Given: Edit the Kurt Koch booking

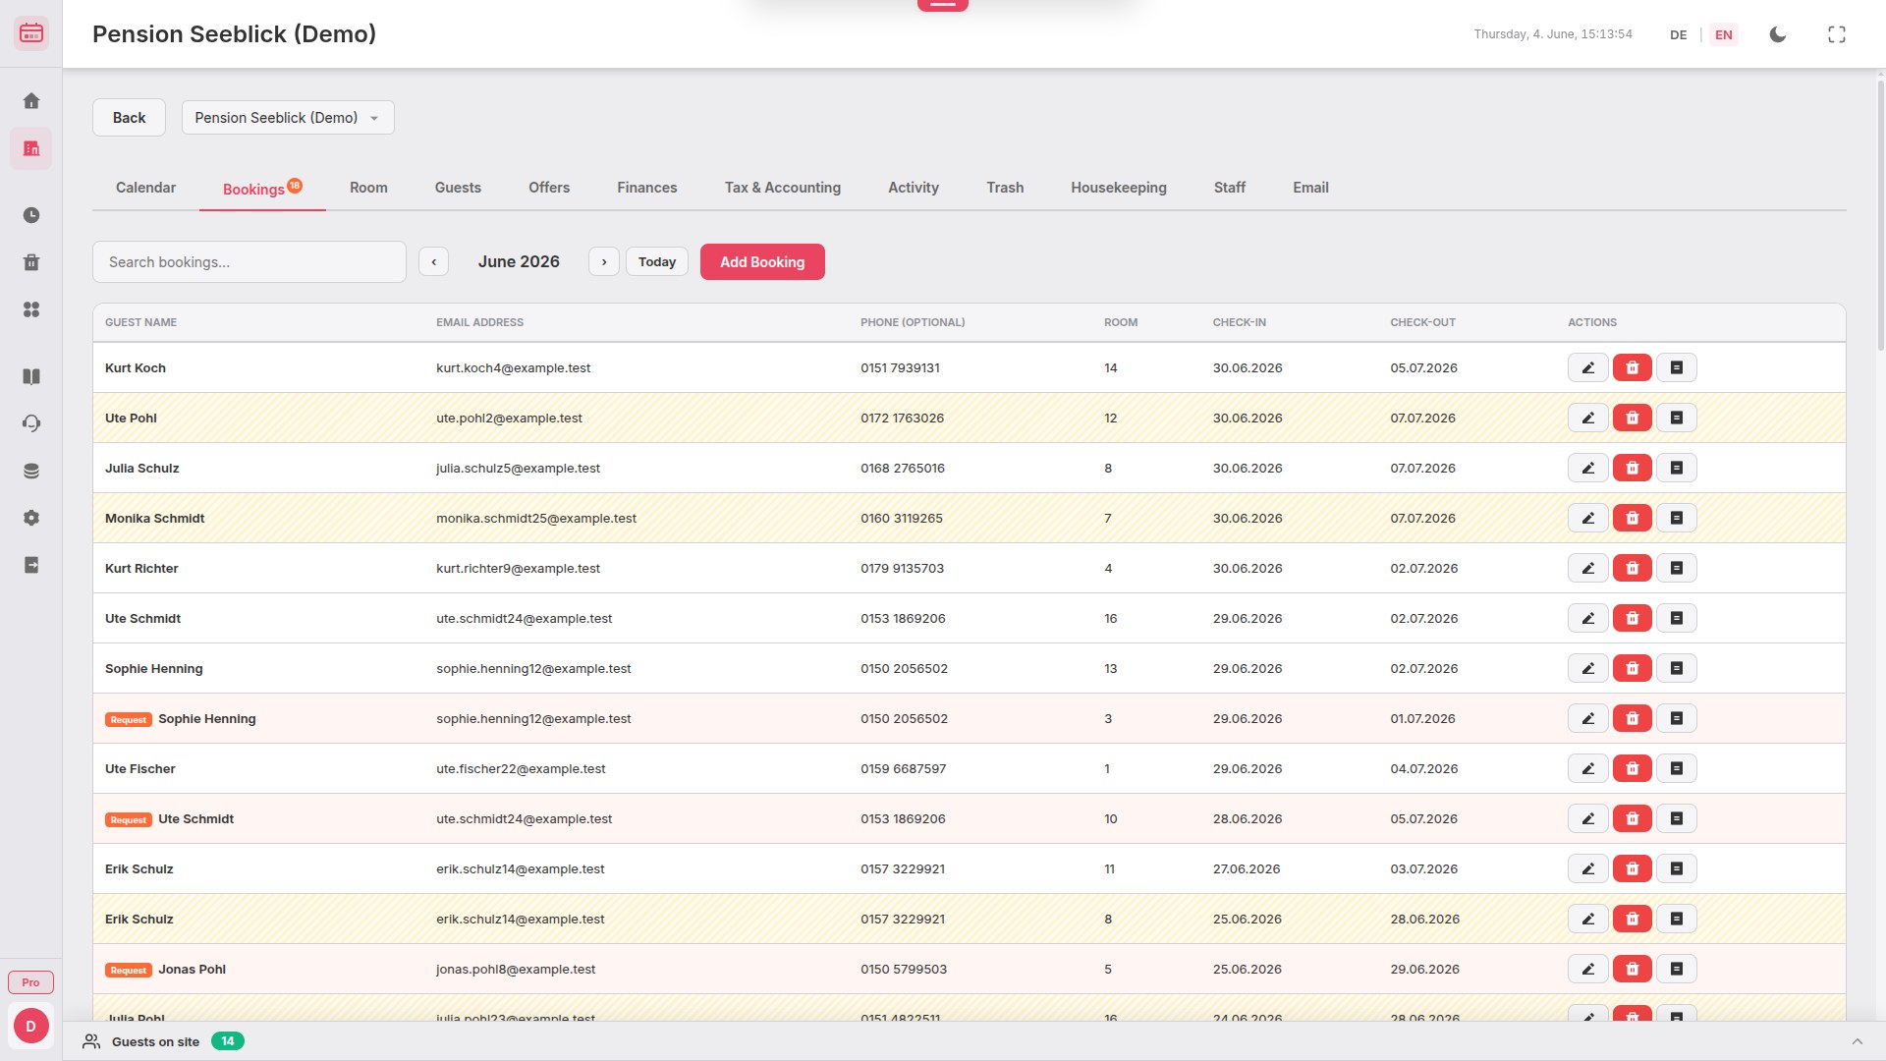Looking at the screenshot, I should click(x=1587, y=367).
